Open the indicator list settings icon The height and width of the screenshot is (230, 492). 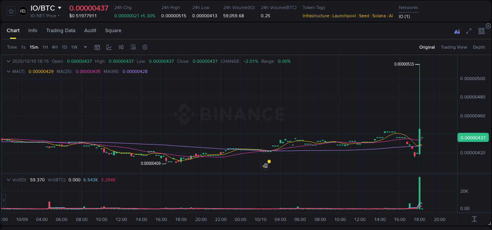pos(133,47)
